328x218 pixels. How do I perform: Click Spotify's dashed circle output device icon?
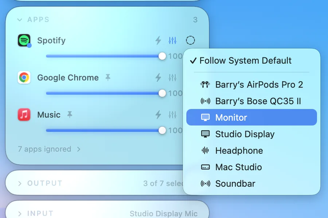190,40
